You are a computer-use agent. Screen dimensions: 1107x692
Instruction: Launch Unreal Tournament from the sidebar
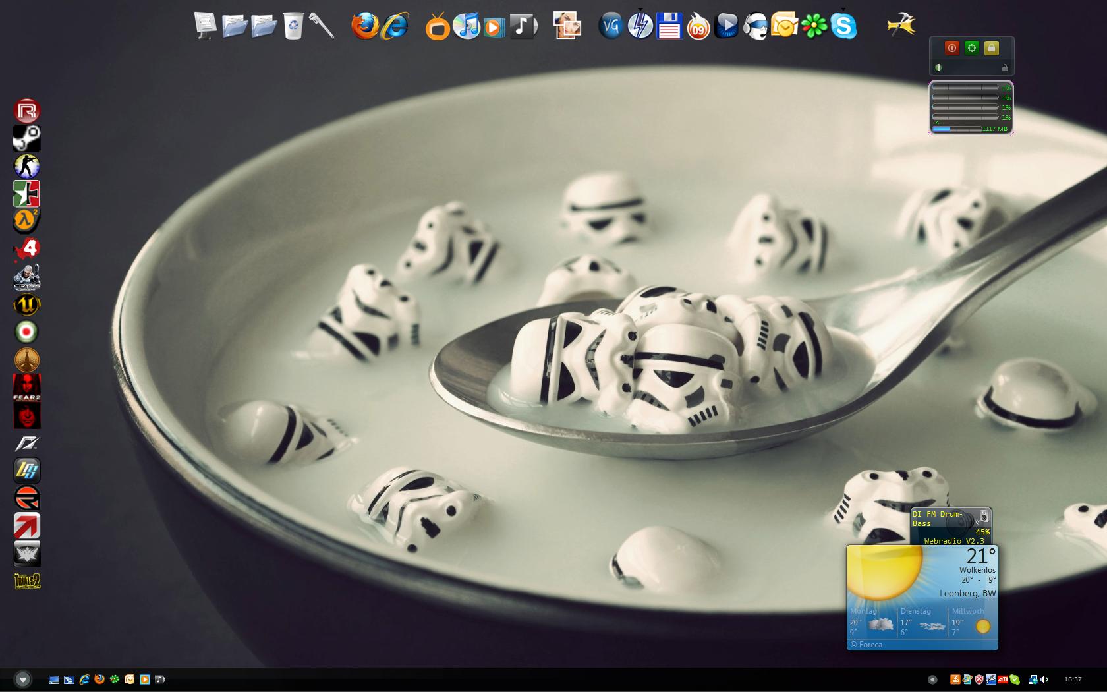coord(27,304)
